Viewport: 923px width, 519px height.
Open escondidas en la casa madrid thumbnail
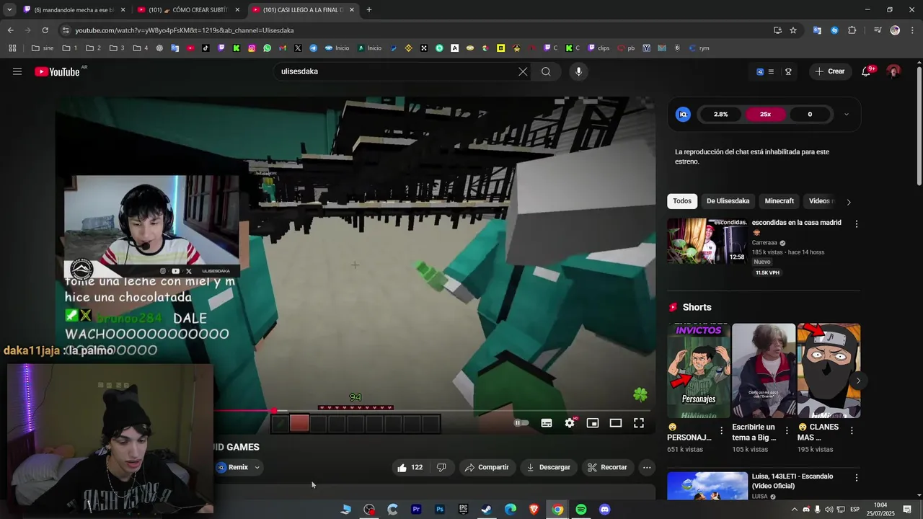(x=707, y=241)
